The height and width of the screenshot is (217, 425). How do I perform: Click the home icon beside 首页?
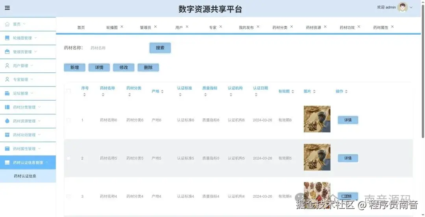pyautogui.click(x=7, y=24)
